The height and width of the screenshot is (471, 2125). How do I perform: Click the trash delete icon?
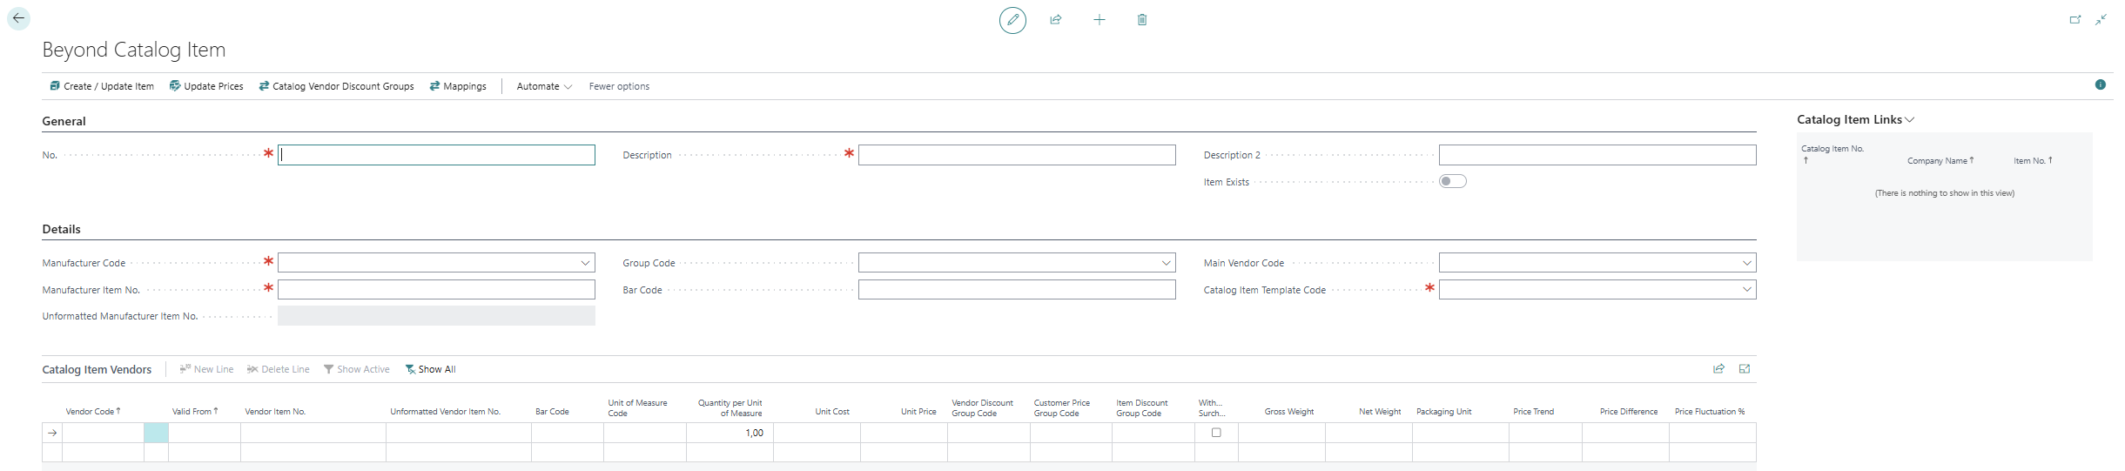click(x=1141, y=19)
